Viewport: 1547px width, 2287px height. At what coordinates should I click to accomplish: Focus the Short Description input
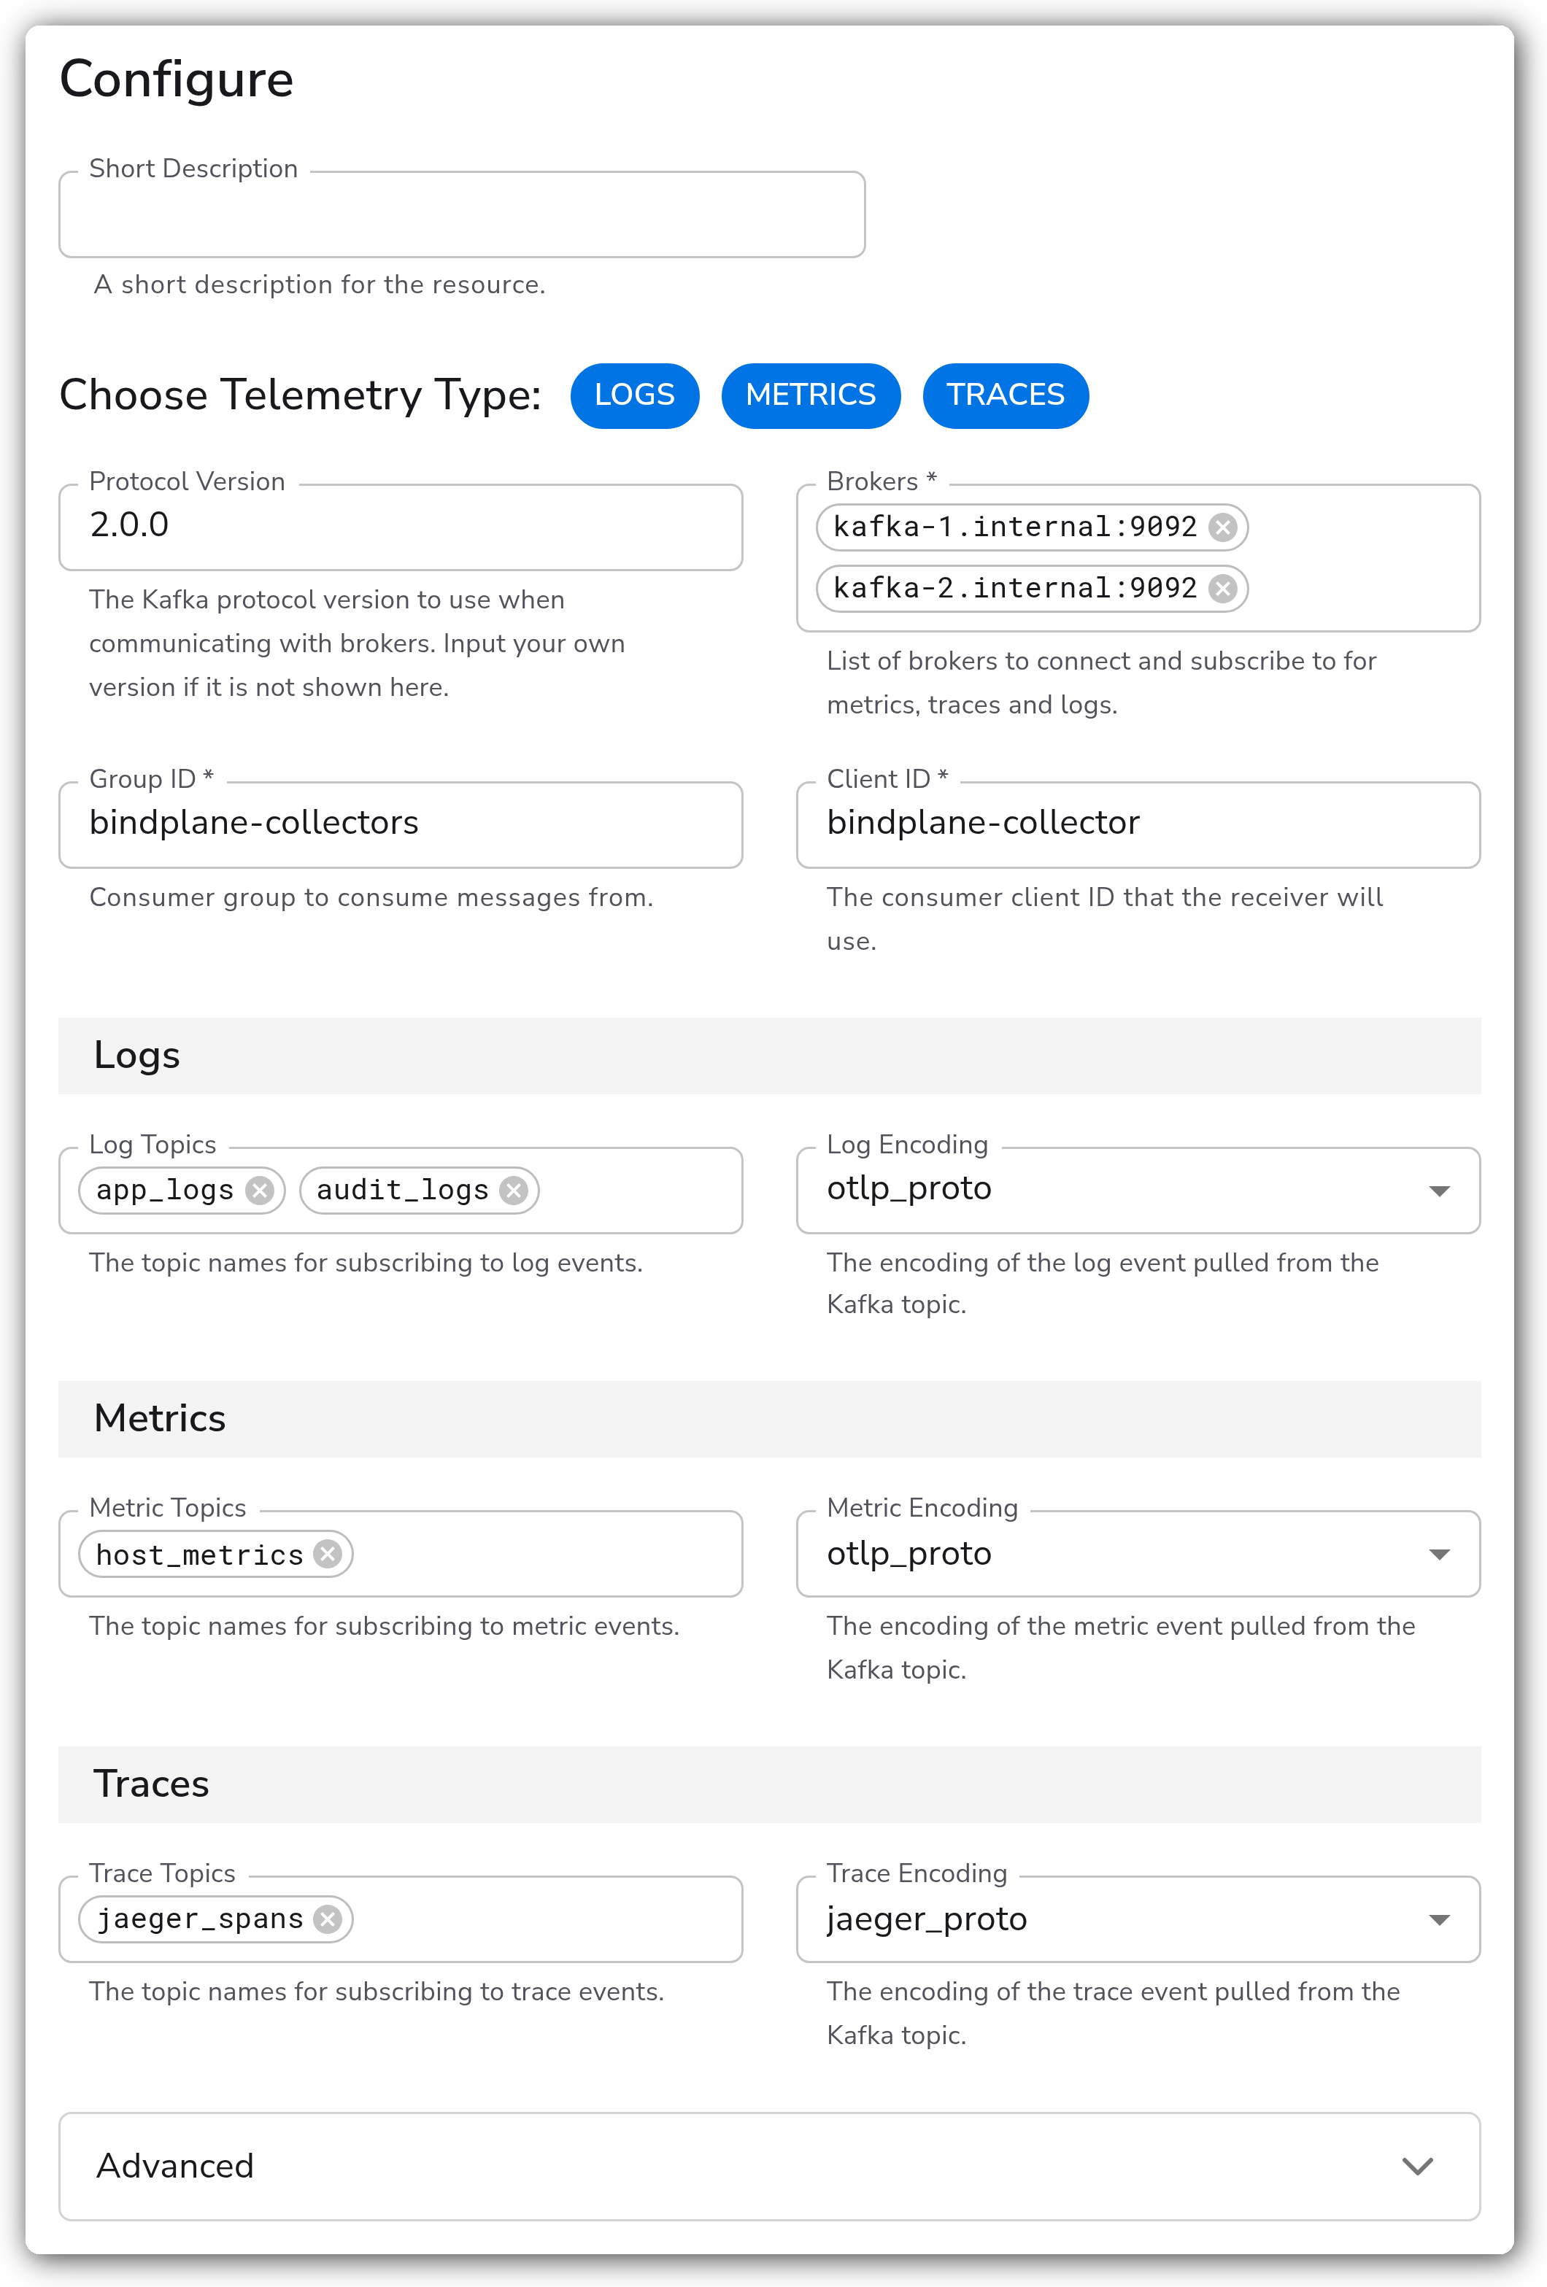(x=461, y=214)
